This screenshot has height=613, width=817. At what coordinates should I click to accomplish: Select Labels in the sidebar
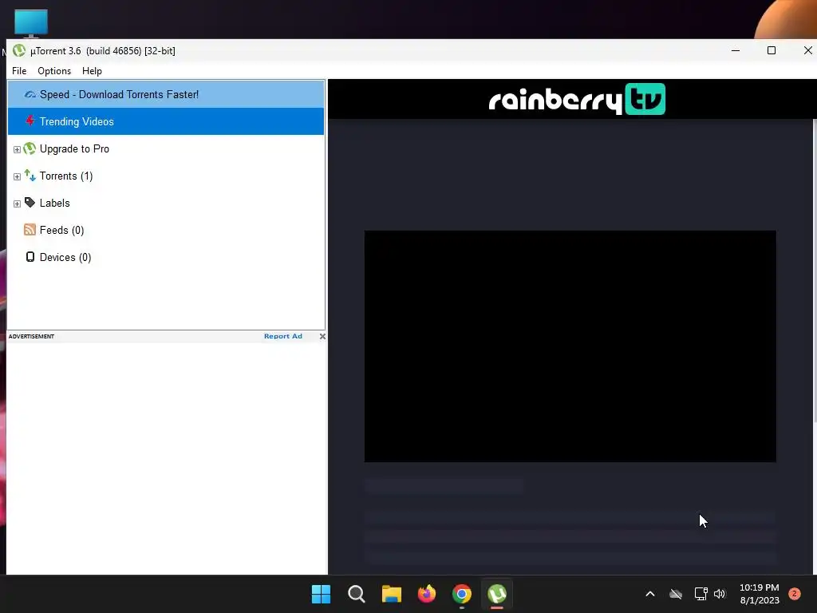point(55,204)
